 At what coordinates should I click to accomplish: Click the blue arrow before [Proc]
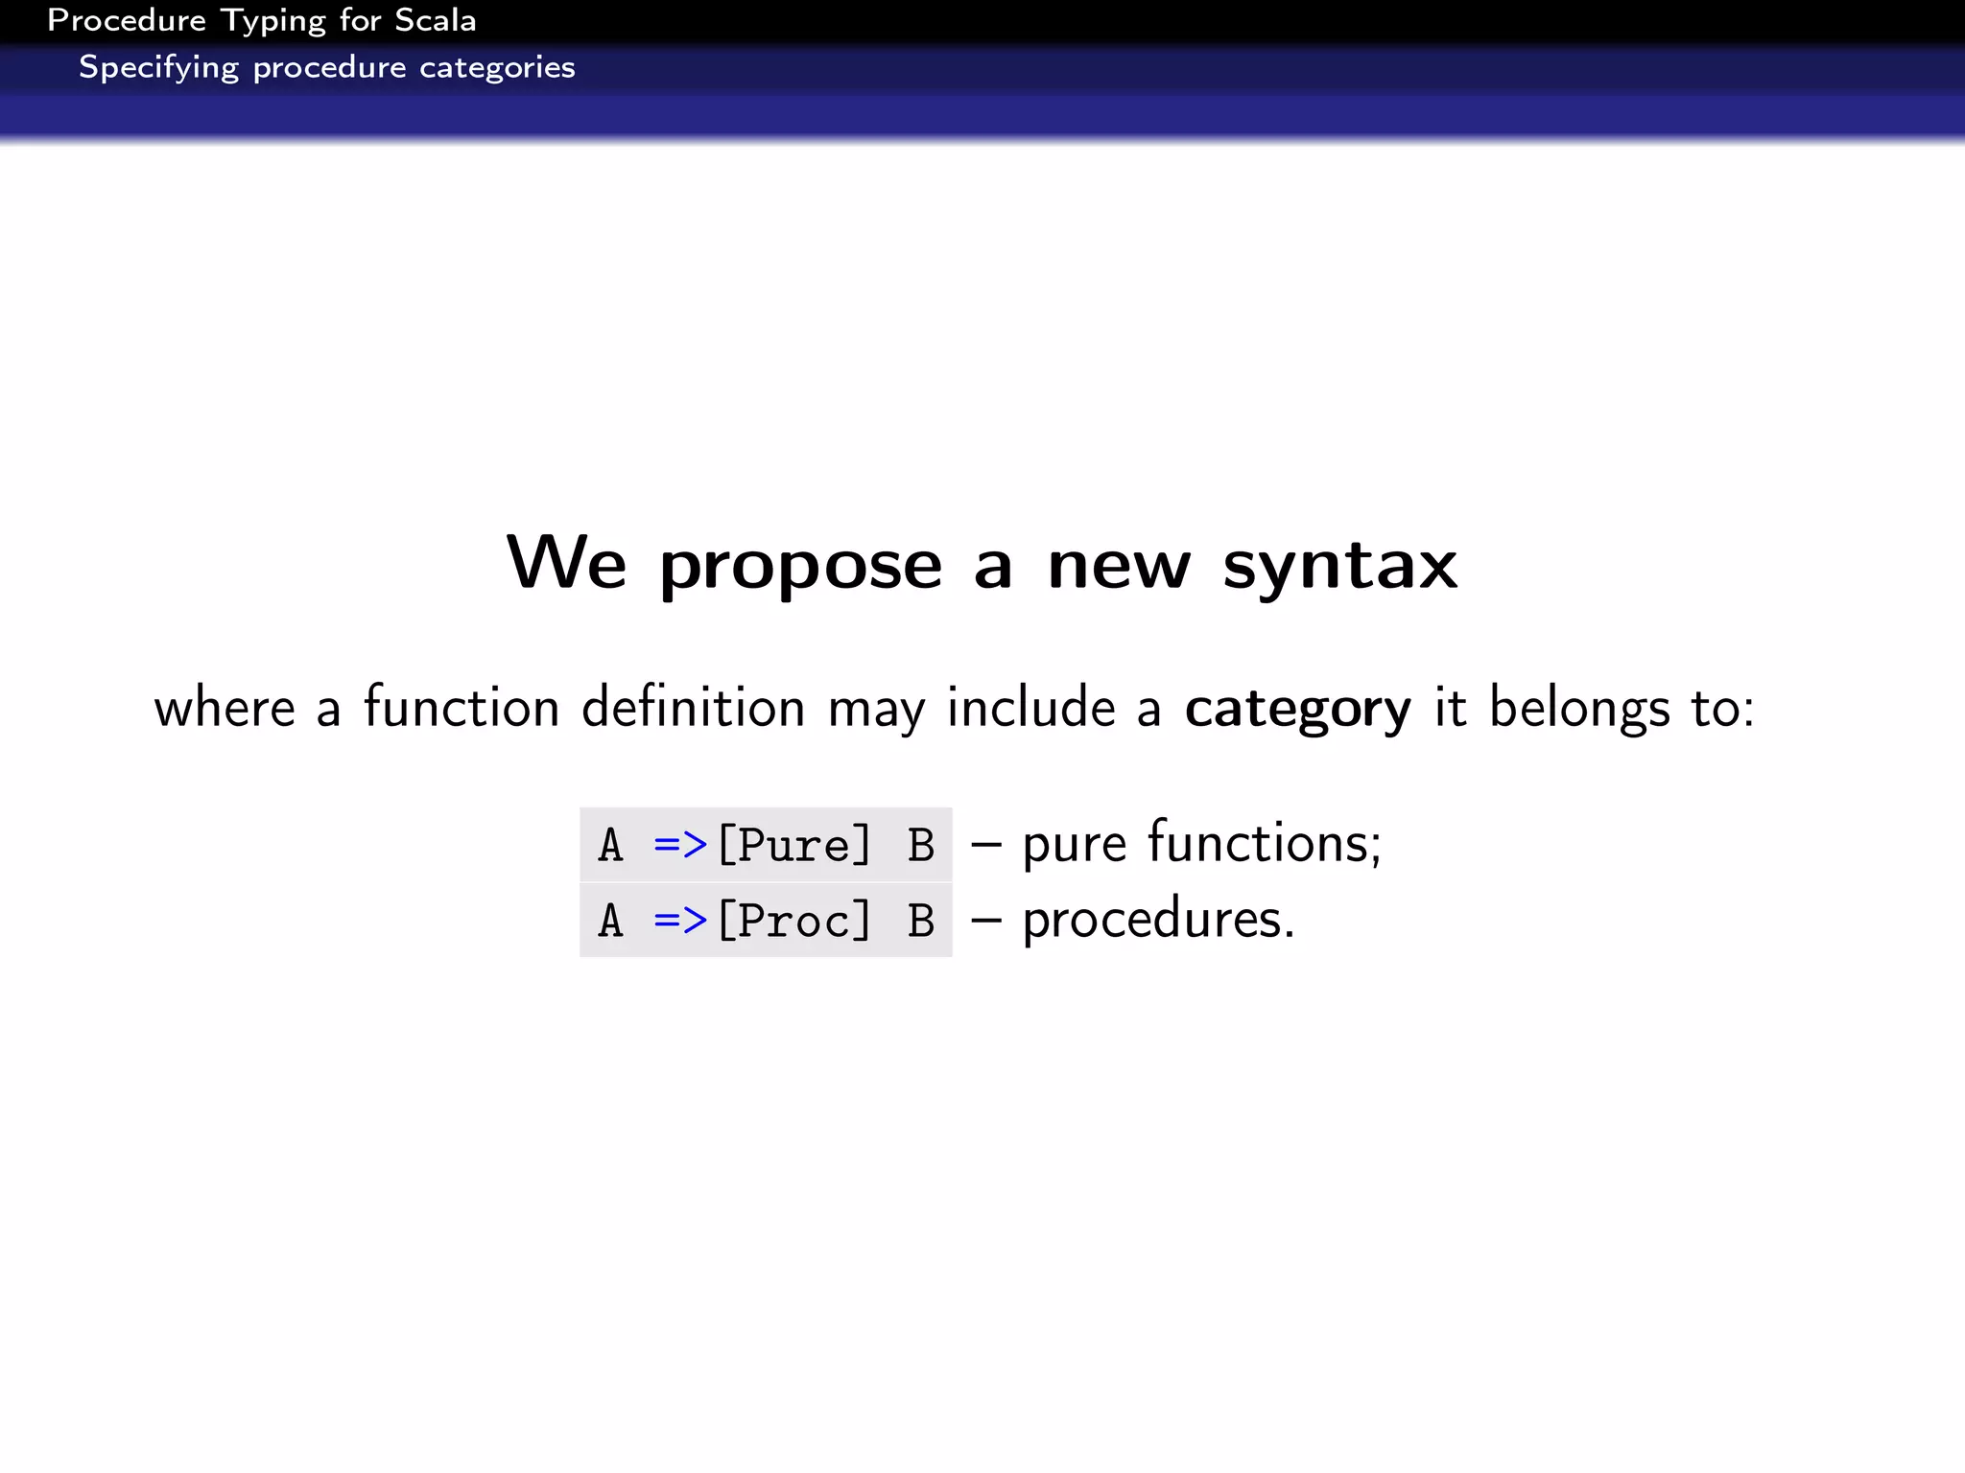click(679, 921)
